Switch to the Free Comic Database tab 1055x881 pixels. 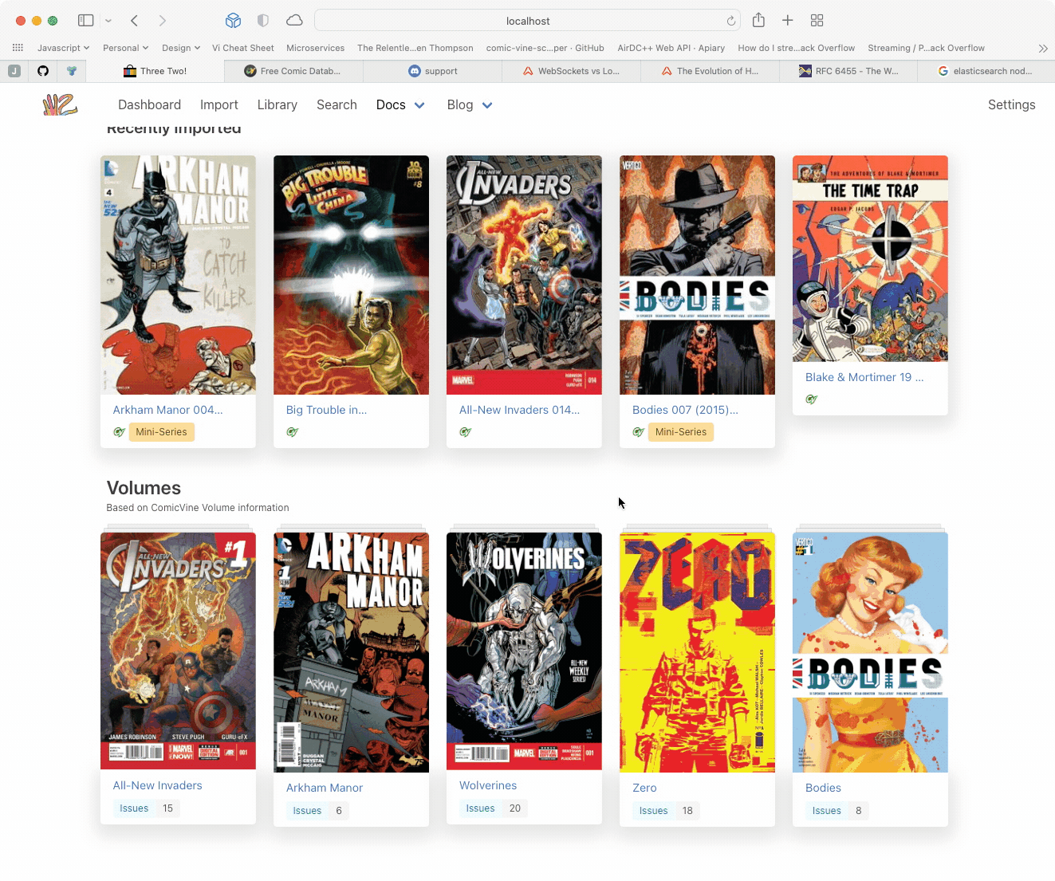293,71
